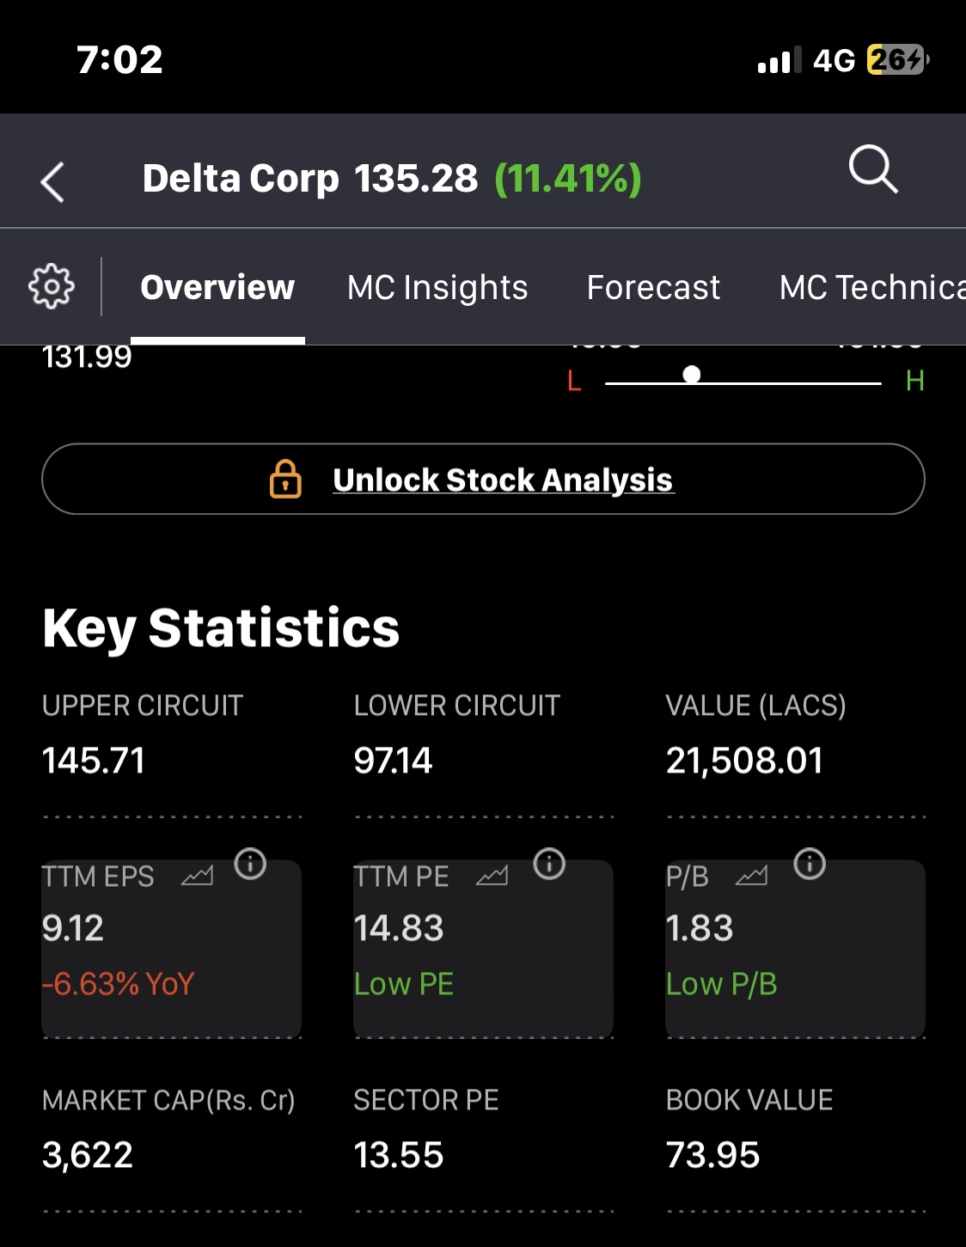Open the search magnifier icon
This screenshot has height=1247, width=966.
tap(873, 168)
